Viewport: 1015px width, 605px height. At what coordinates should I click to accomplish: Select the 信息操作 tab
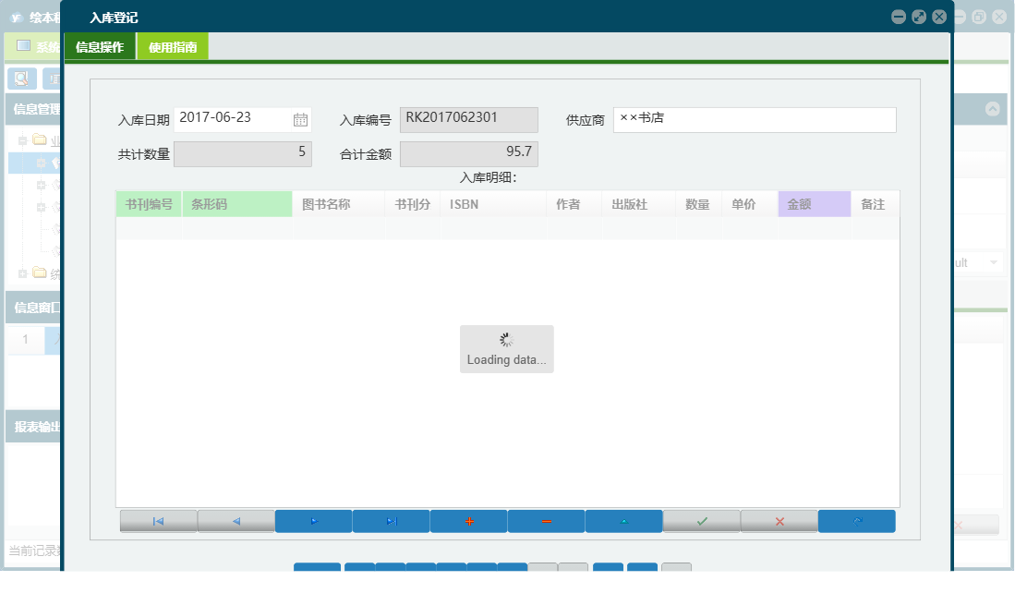(x=99, y=45)
